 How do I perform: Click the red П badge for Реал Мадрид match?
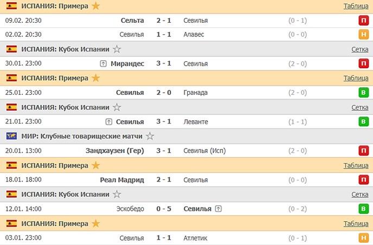point(363,179)
